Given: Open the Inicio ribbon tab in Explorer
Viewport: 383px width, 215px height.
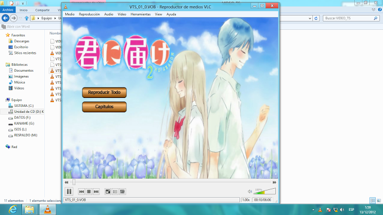Looking at the screenshot, I should (23, 10).
